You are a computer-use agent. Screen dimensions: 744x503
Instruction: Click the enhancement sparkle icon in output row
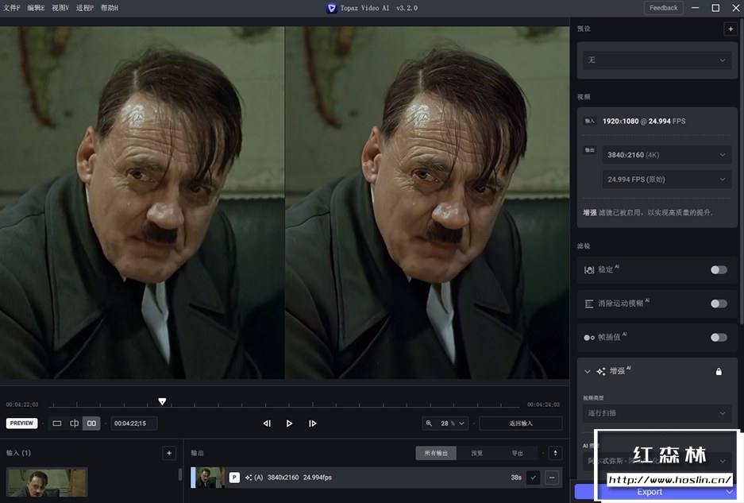pyautogui.click(x=249, y=478)
